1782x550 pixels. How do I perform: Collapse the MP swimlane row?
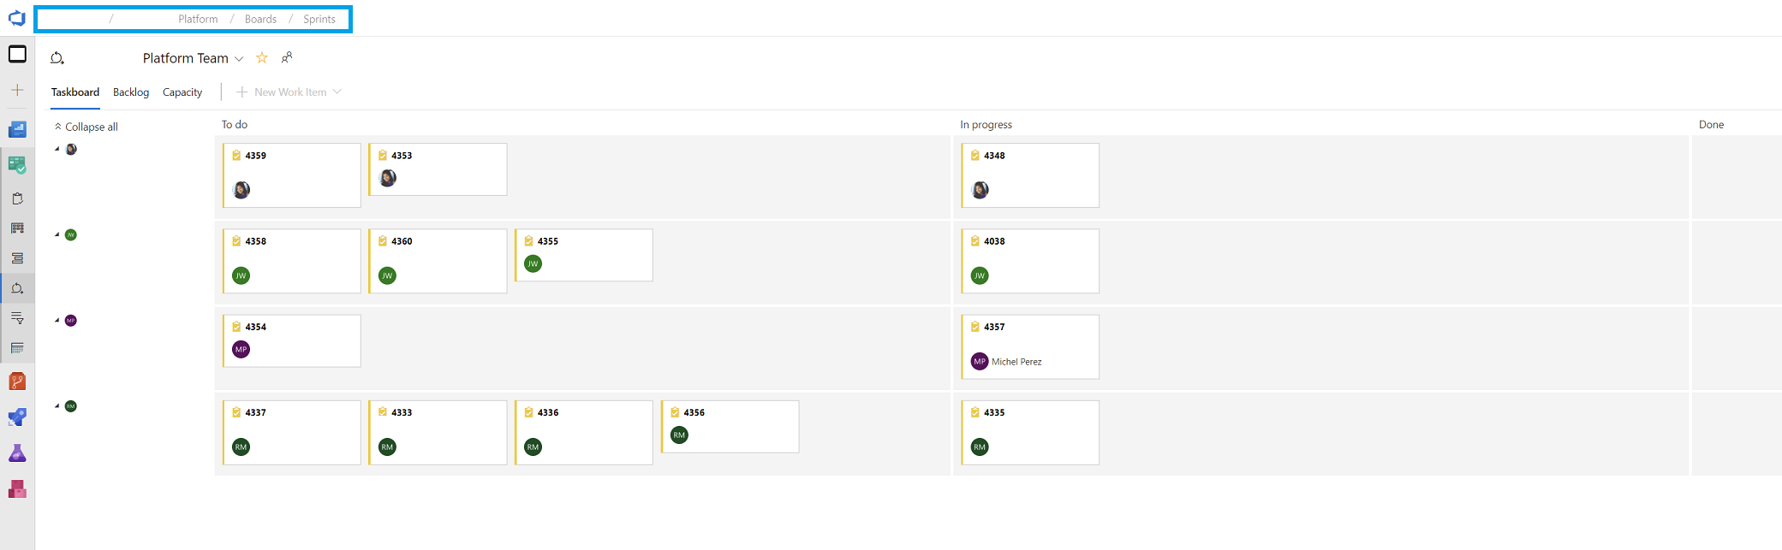coord(57,321)
